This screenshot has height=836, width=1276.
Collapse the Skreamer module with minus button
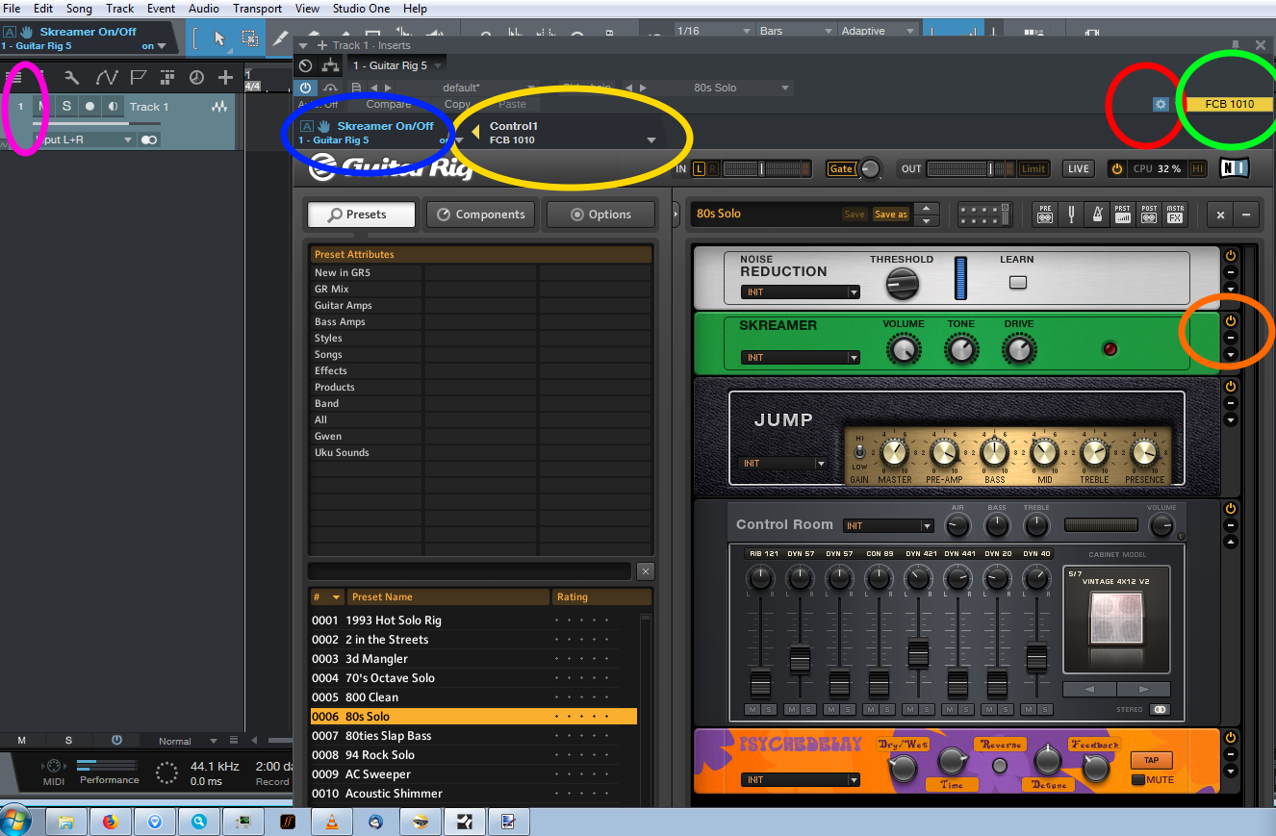1230,338
